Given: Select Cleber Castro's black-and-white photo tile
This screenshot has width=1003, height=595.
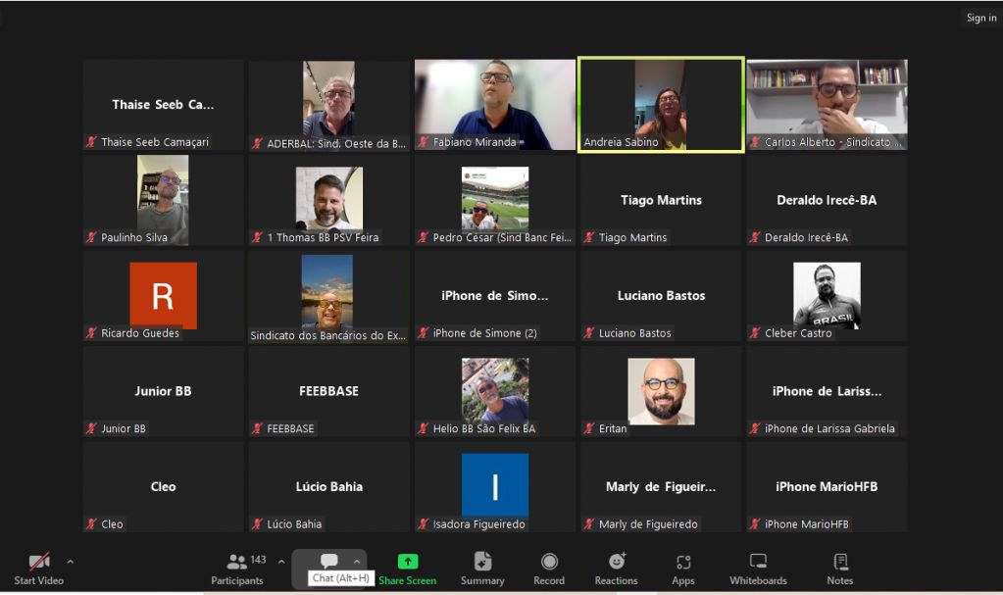Looking at the screenshot, I should pyautogui.click(x=827, y=296).
